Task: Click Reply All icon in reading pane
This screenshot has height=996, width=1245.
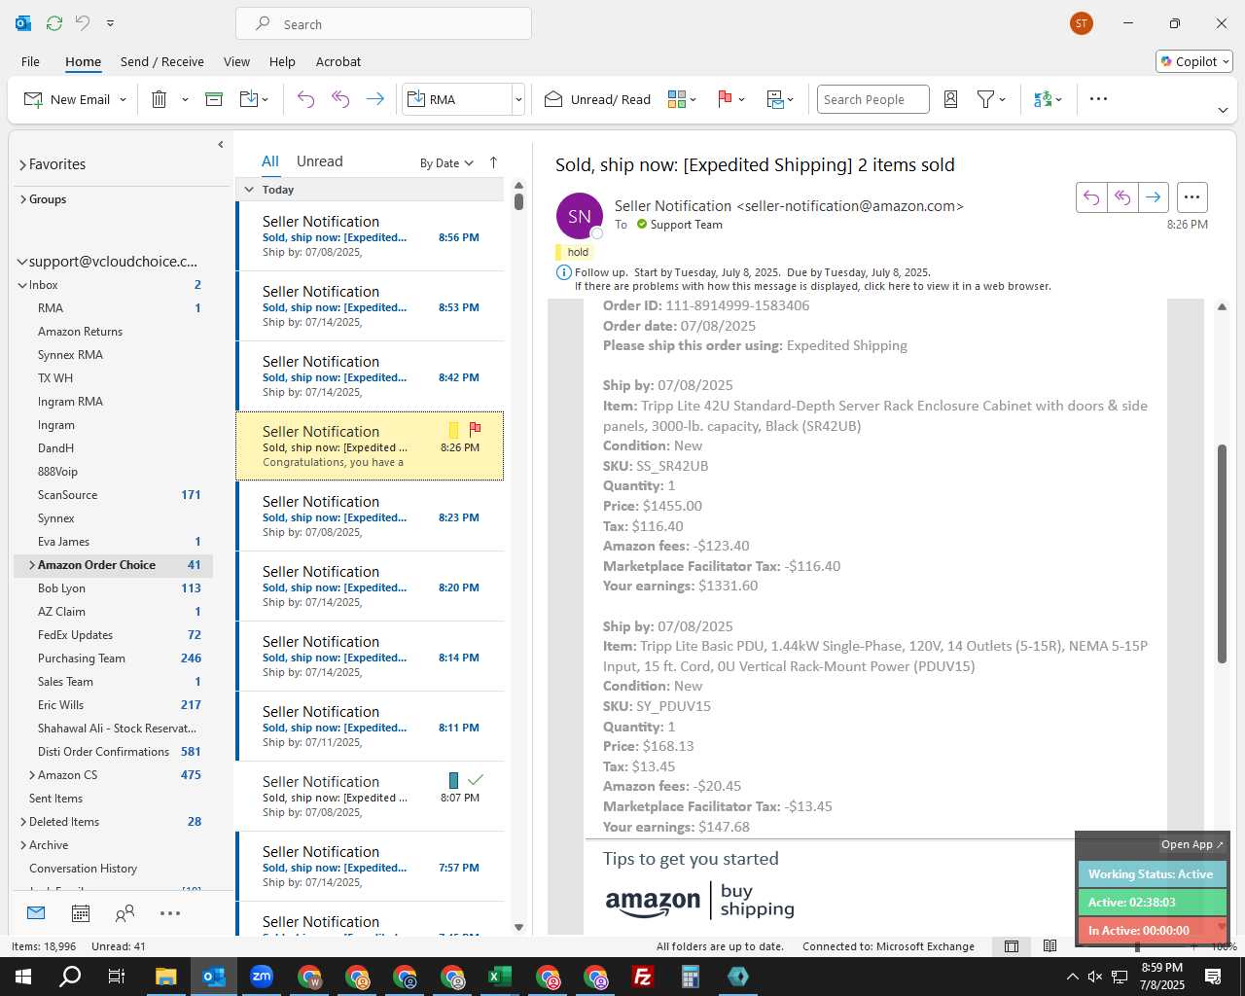Action: 1122,197
